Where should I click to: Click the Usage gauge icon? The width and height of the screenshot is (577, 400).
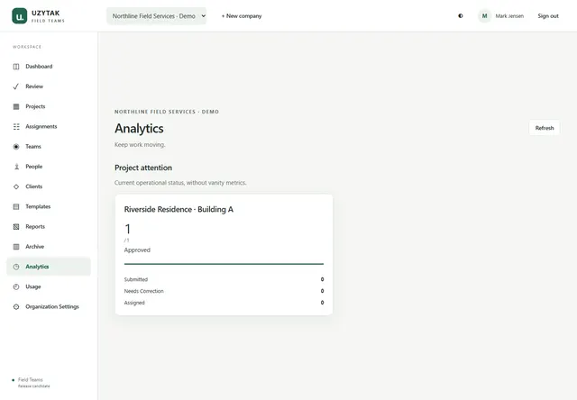(x=16, y=286)
